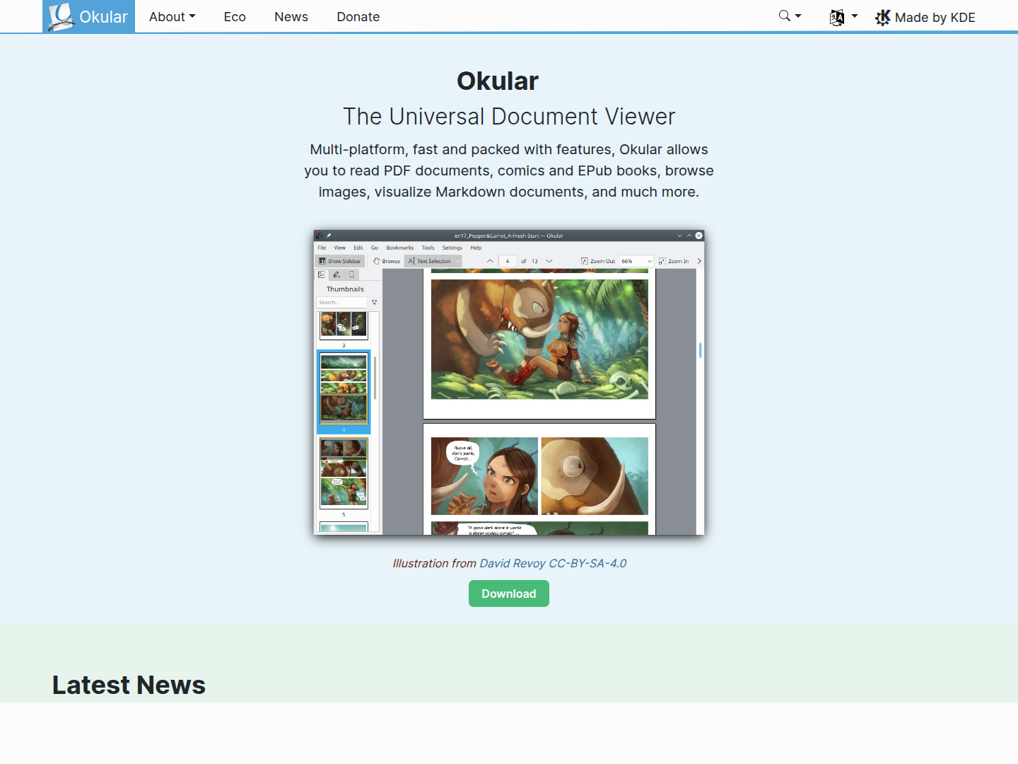Expand the About dropdown menu

172,16
